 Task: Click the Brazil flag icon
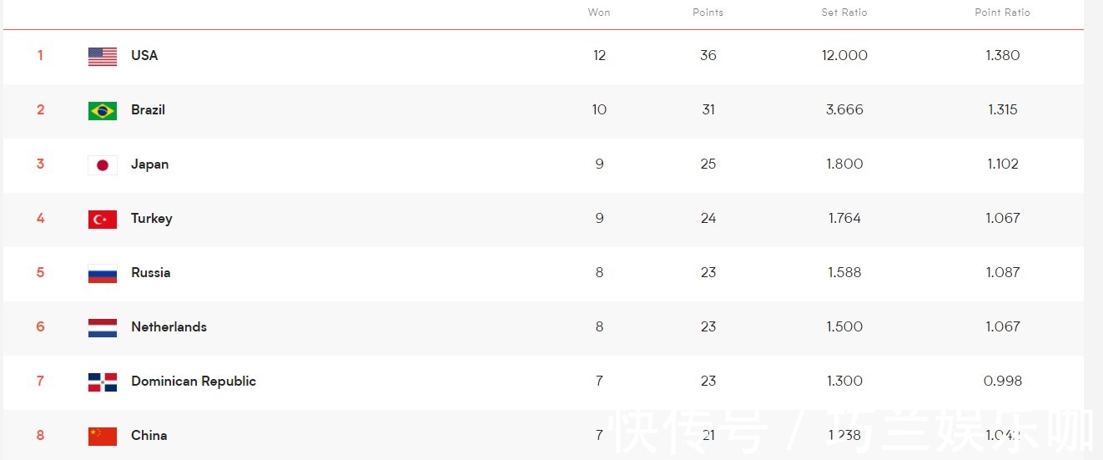click(103, 110)
